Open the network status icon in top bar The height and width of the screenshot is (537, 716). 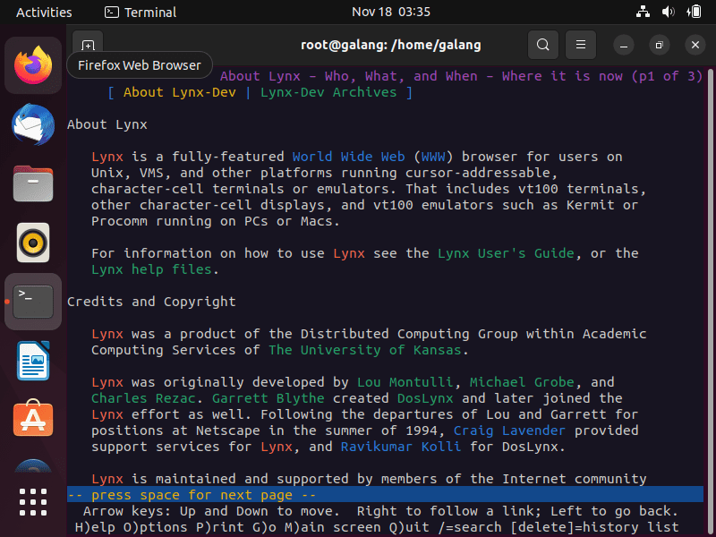tap(643, 12)
